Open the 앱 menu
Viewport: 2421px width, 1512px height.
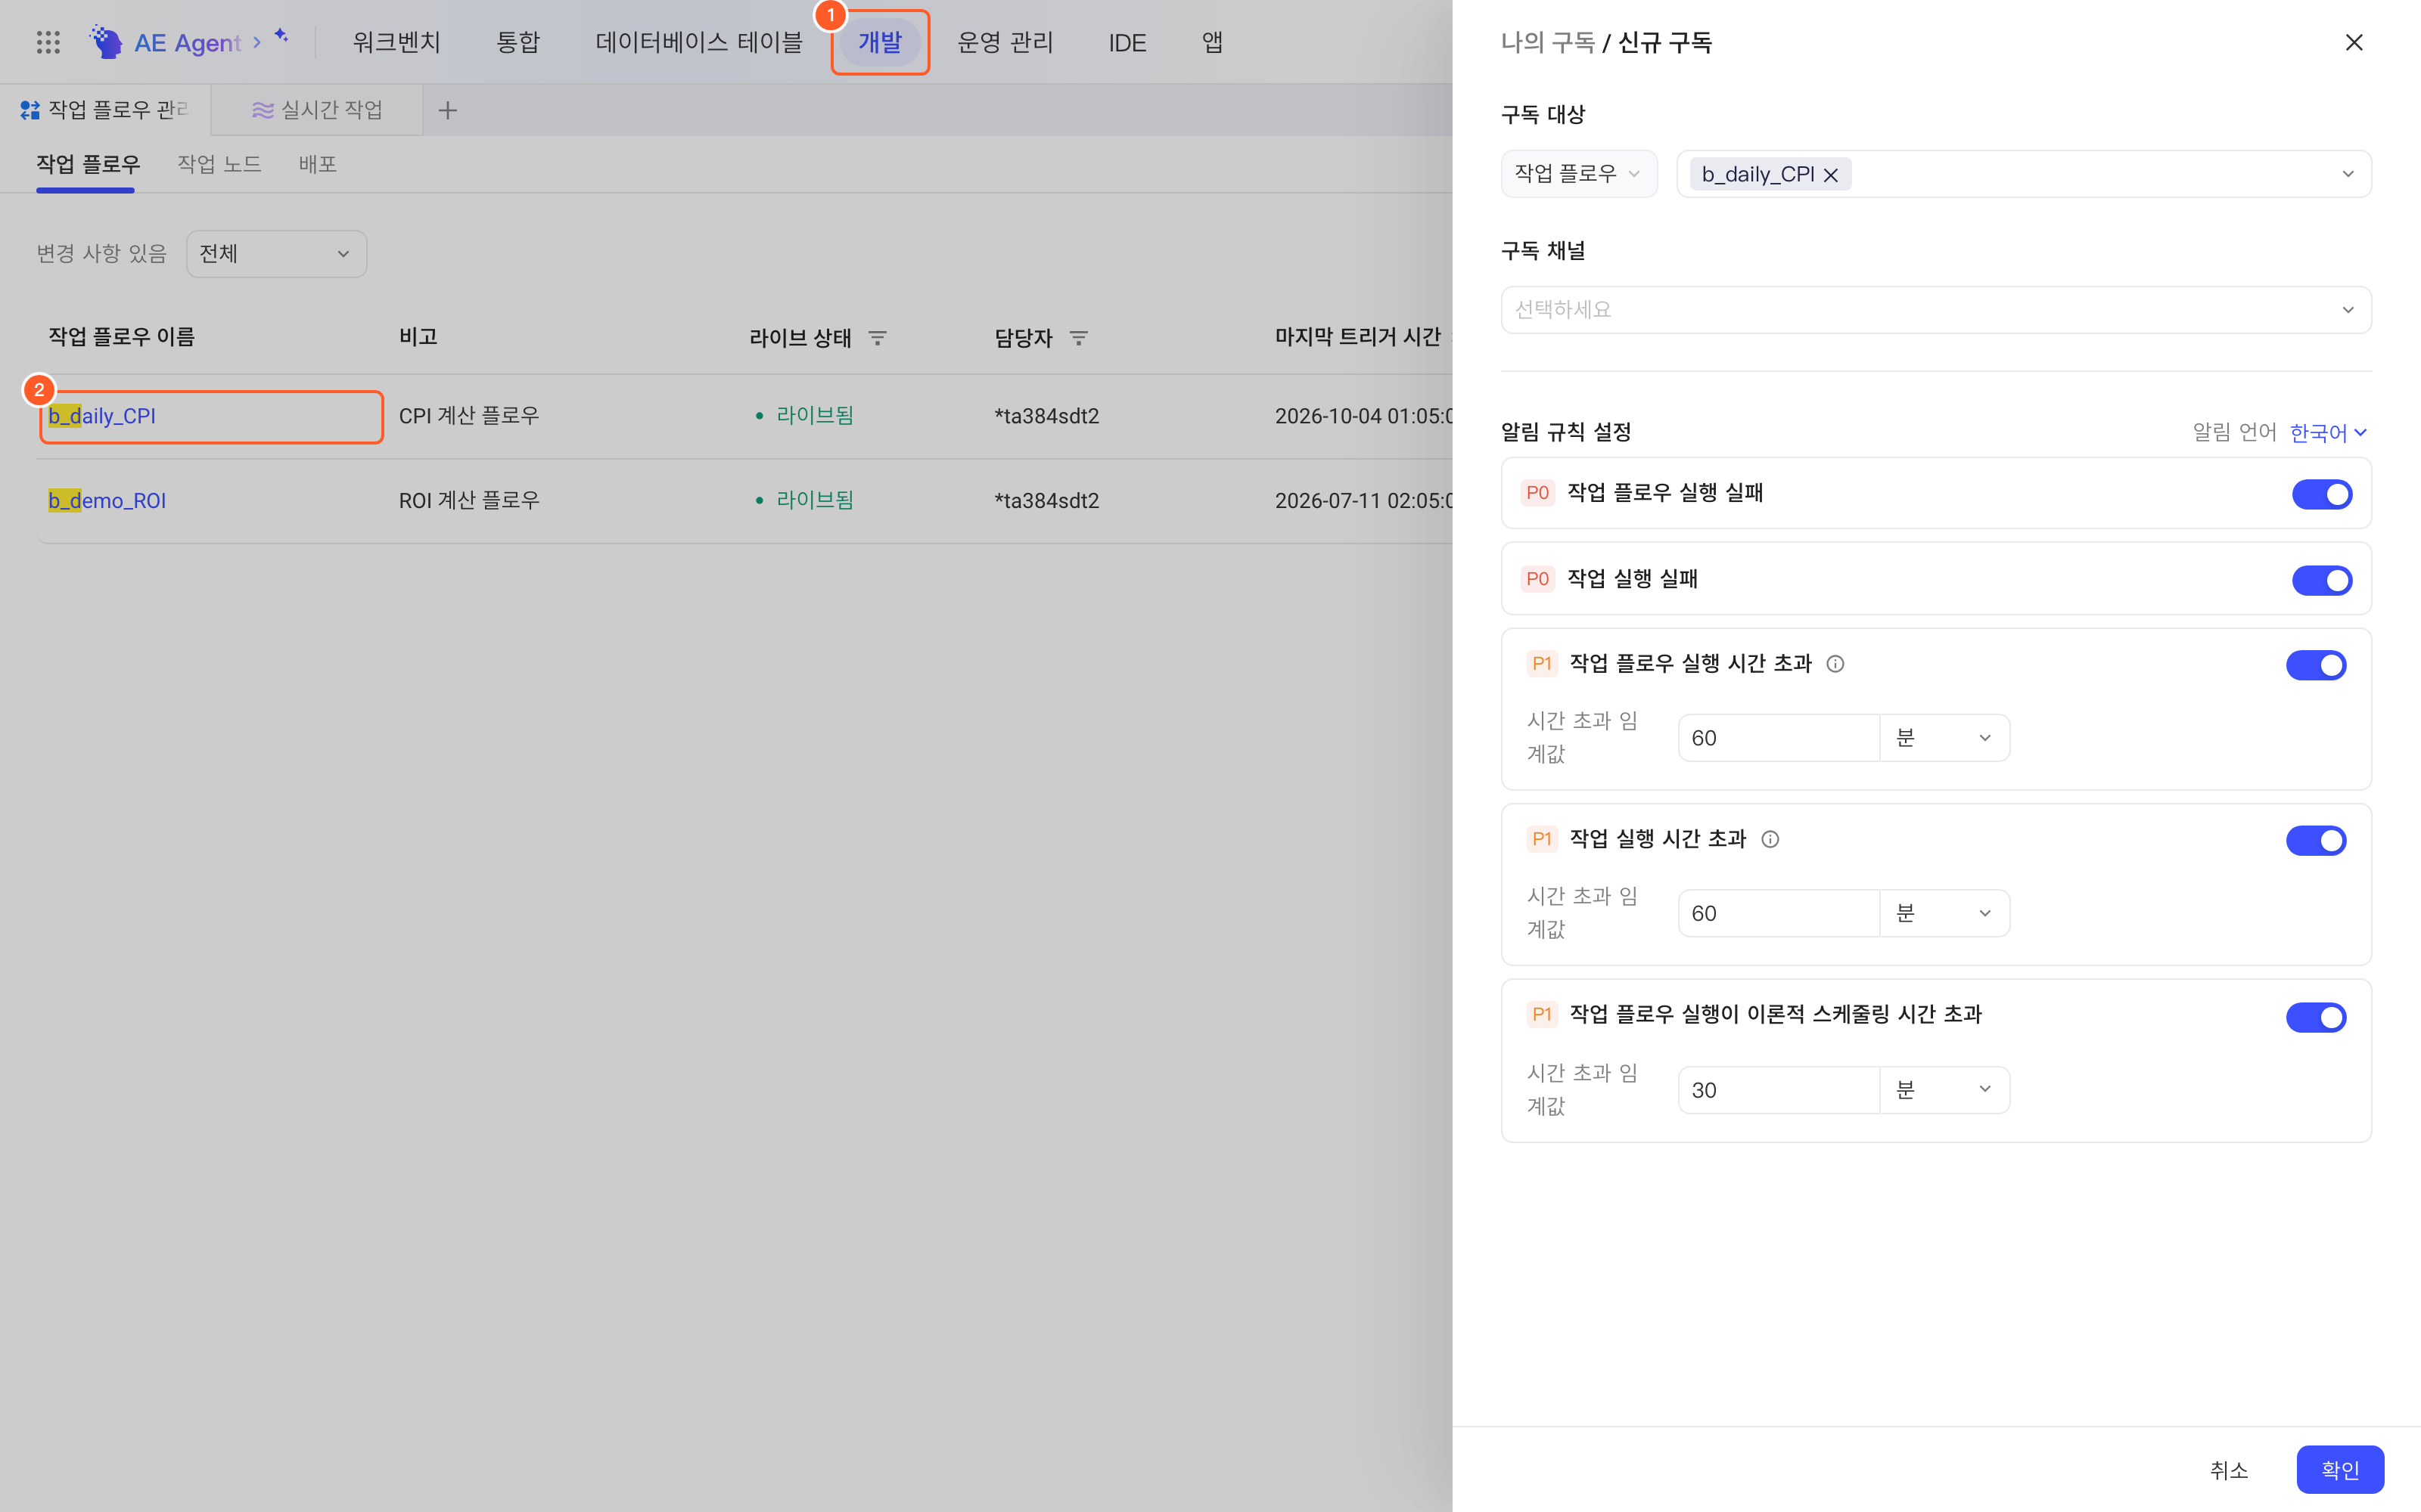(x=1211, y=42)
